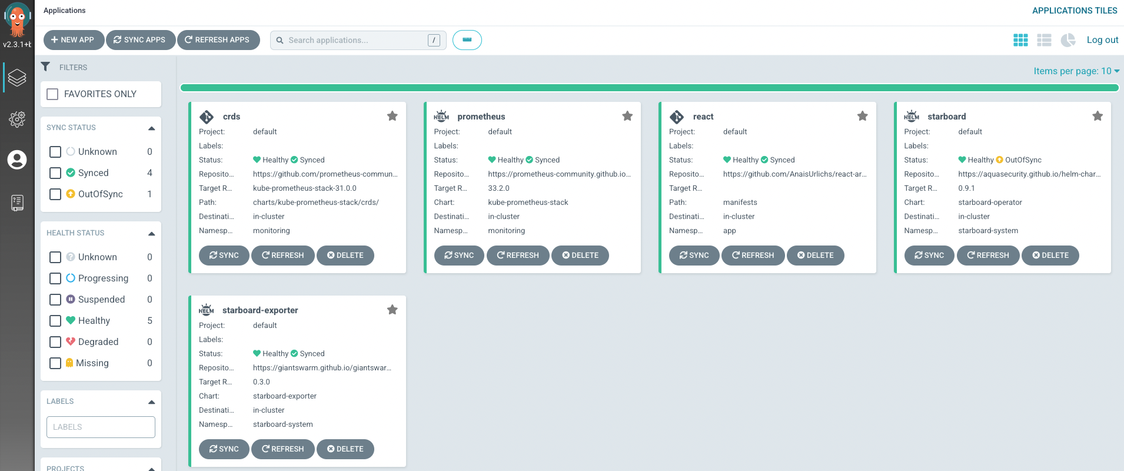Collapse the Health Status section
The height and width of the screenshot is (471, 1124).
click(x=151, y=233)
